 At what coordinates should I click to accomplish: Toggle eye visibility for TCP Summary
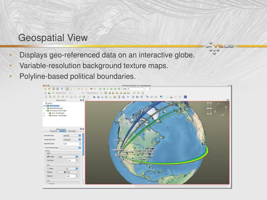point(44,106)
